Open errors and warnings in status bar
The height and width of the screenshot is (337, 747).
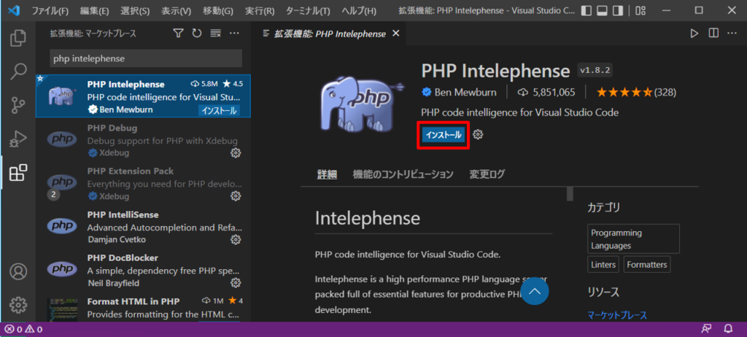click(x=23, y=329)
